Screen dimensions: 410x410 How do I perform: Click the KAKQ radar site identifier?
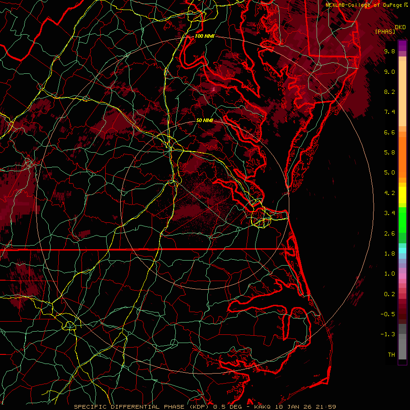click(x=263, y=407)
